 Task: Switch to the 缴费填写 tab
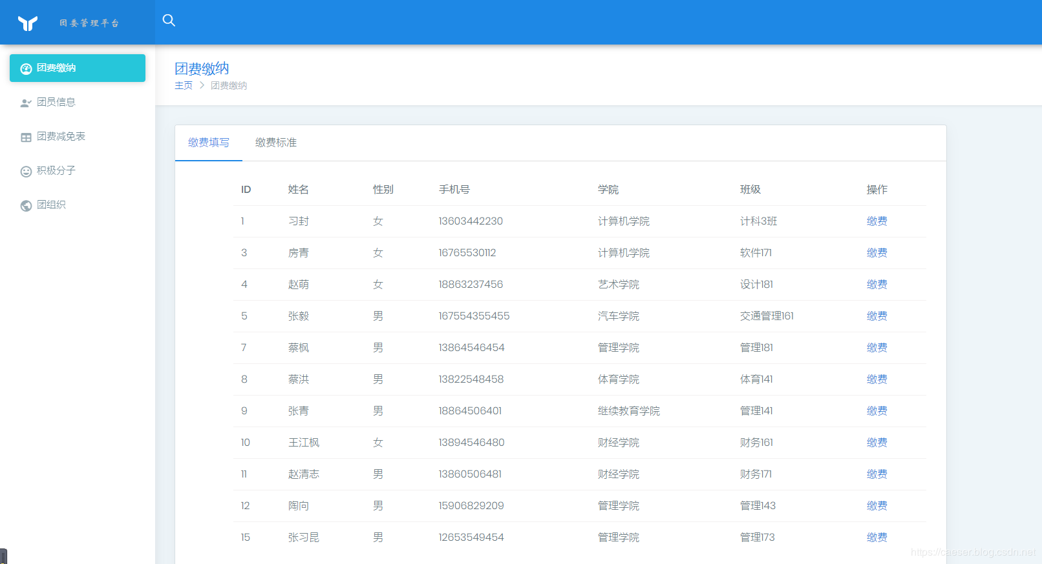209,143
